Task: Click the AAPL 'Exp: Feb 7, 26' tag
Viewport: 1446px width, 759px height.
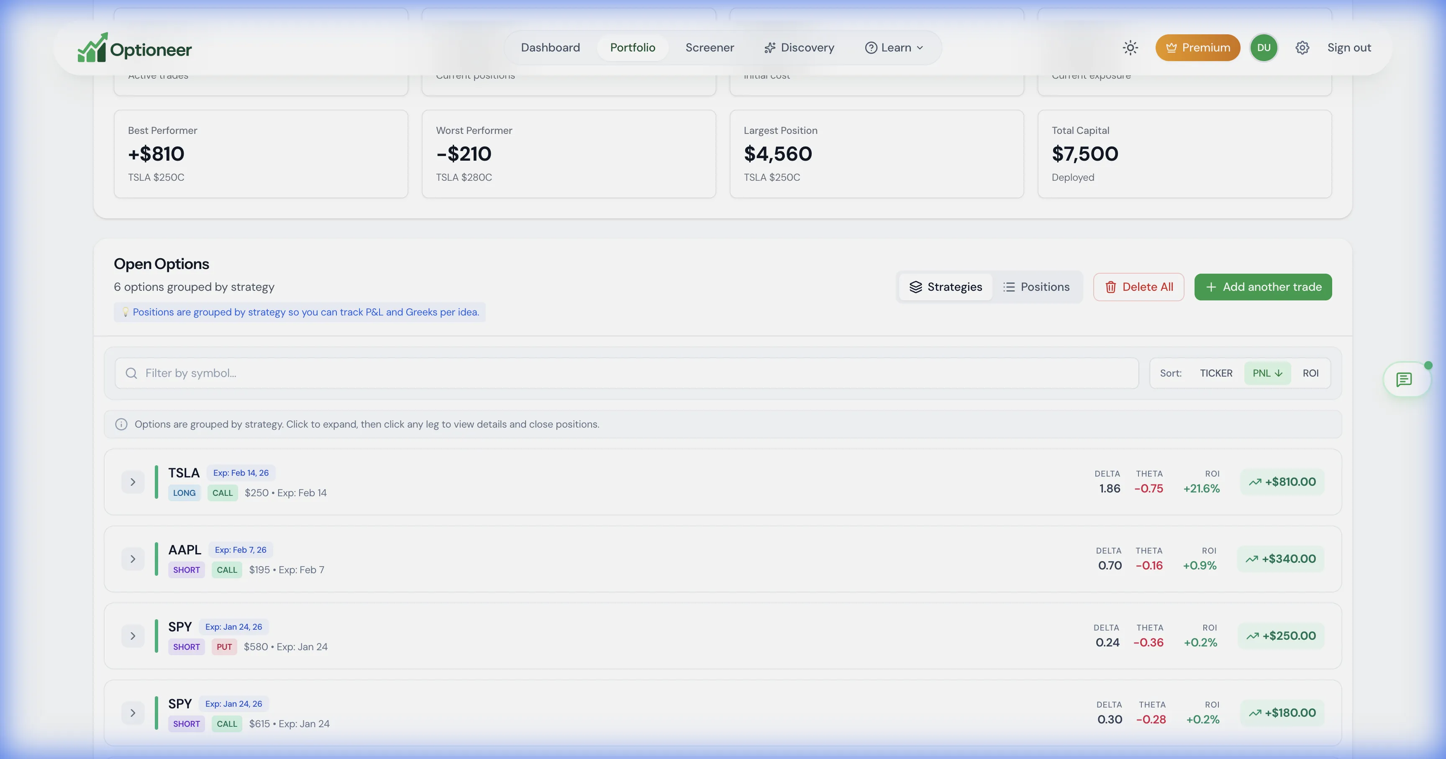Action: click(x=240, y=550)
